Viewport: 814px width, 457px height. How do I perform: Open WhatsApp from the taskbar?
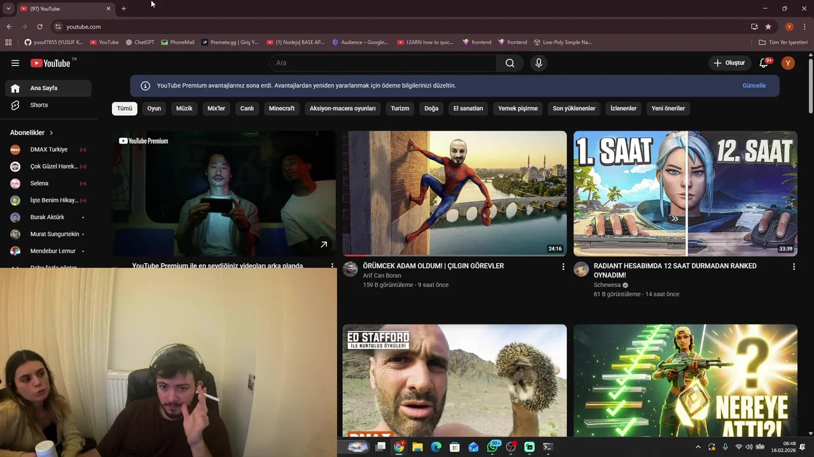point(493,447)
